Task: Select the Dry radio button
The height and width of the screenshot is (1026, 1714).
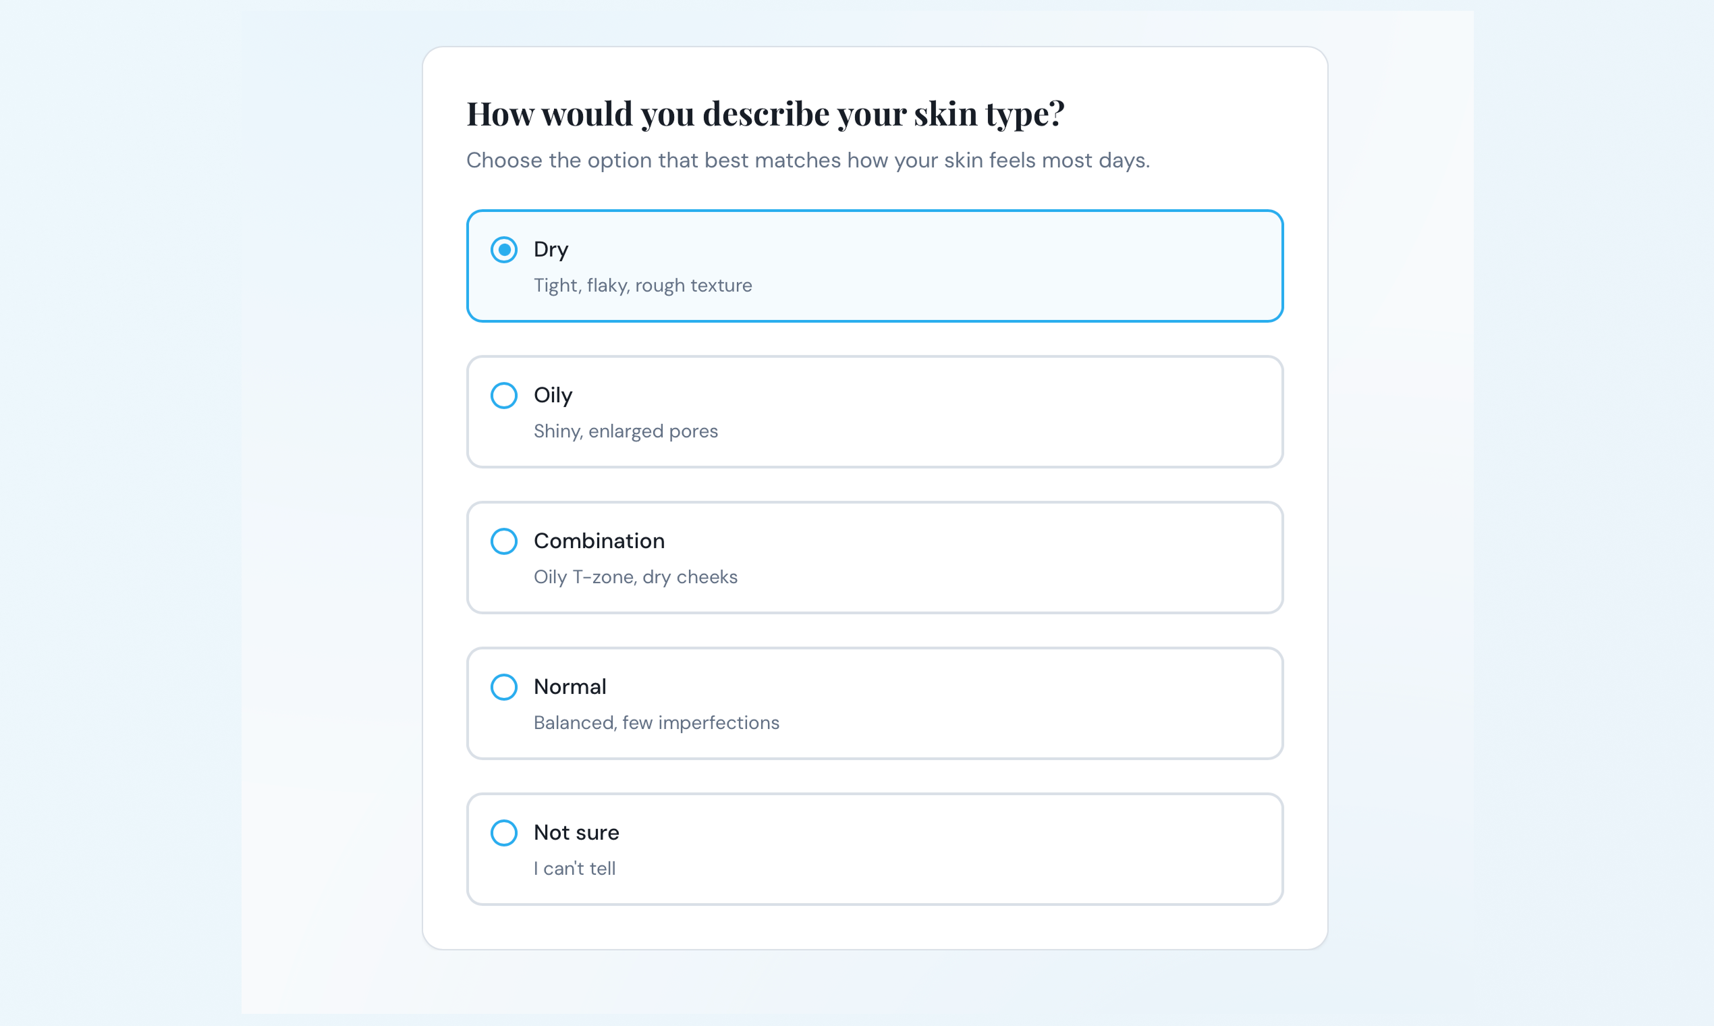Action: 504,250
